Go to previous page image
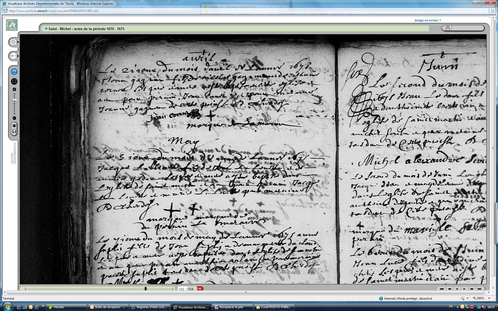Viewport: 498px width, 311px height. pyautogui.click(x=457, y=289)
